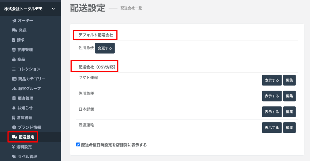Click 編集 button for 佐川急便
The image size is (310, 161).
click(x=289, y=96)
